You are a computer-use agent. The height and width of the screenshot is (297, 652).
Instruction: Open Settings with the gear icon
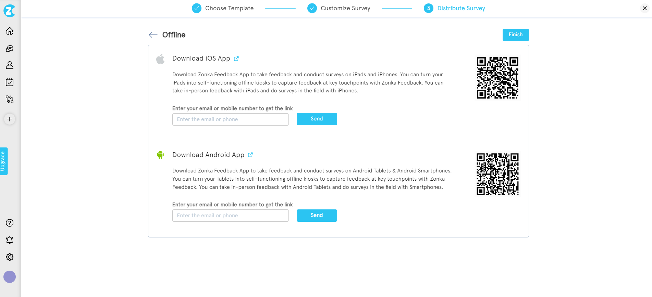pos(10,257)
